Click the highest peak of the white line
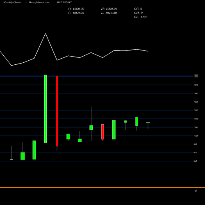205x205 pixels. point(46,34)
